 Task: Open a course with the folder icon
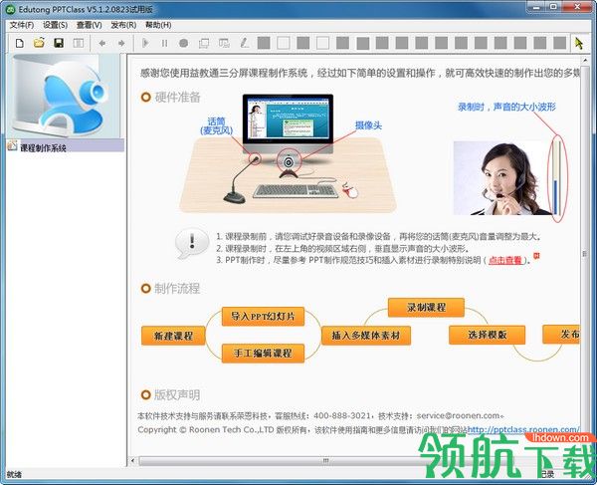pyautogui.click(x=39, y=43)
